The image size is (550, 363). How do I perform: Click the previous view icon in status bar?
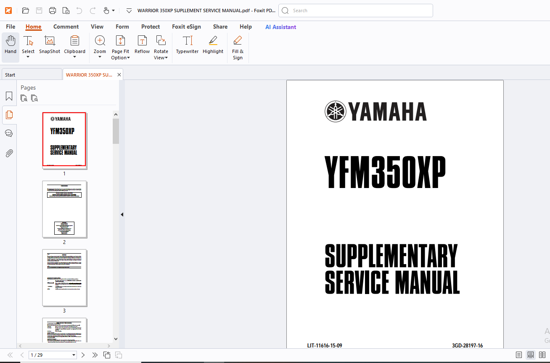[107, 355]
